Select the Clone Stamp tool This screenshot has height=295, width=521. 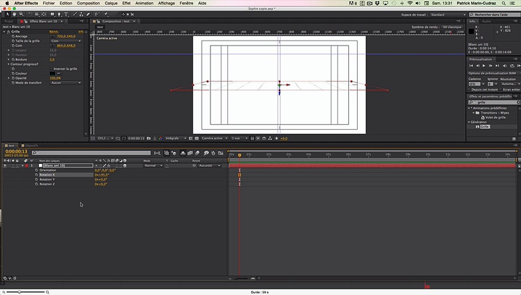coord(81,14)
